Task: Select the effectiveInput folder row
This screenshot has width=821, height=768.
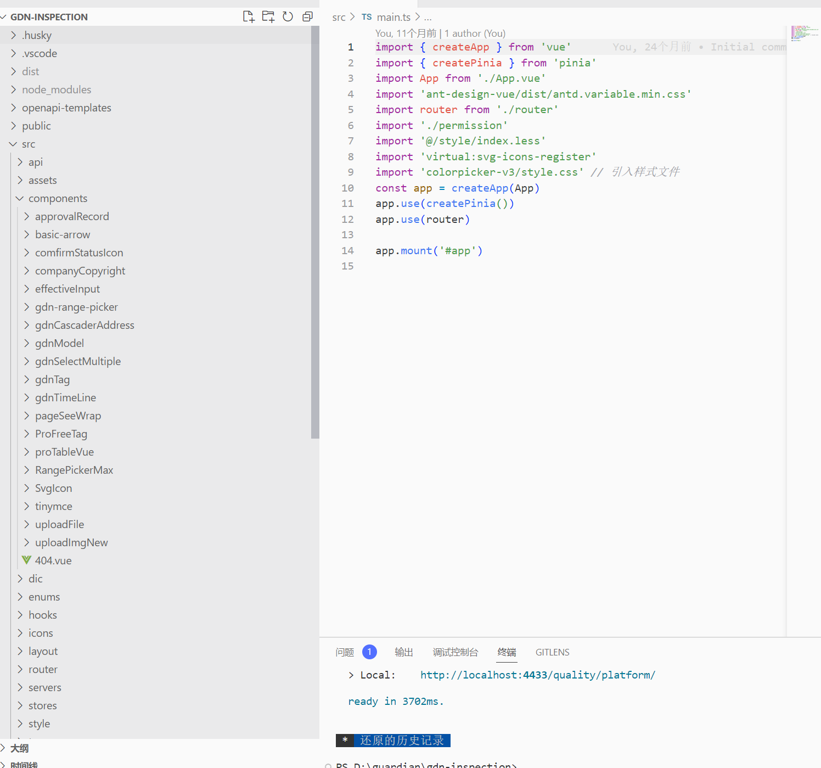Action: (155, 289)
